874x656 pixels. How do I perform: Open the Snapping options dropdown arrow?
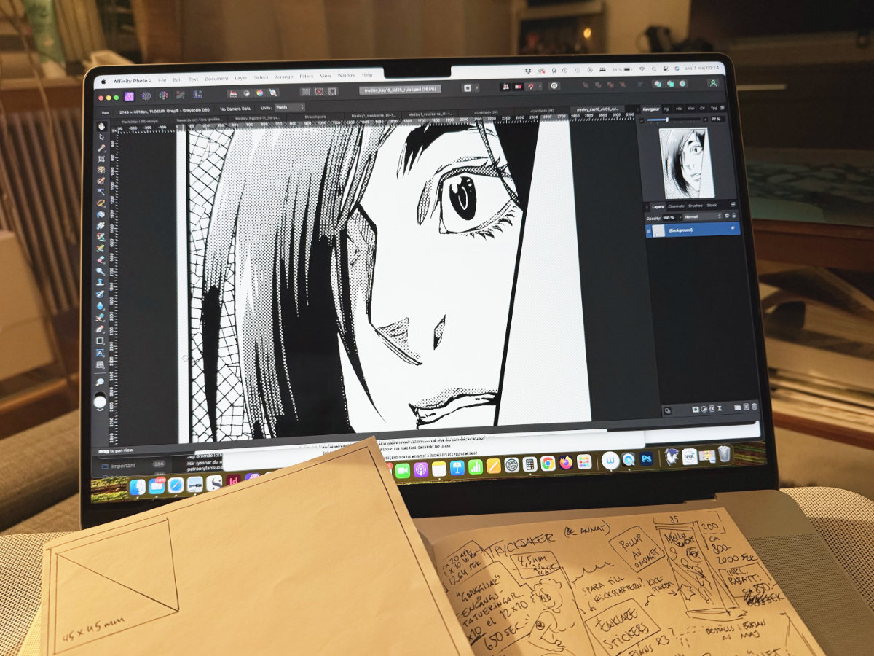coord(539,86)
